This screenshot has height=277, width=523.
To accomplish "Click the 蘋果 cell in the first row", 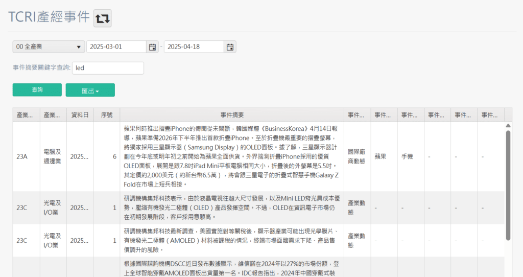I will (x=384, y=156).
